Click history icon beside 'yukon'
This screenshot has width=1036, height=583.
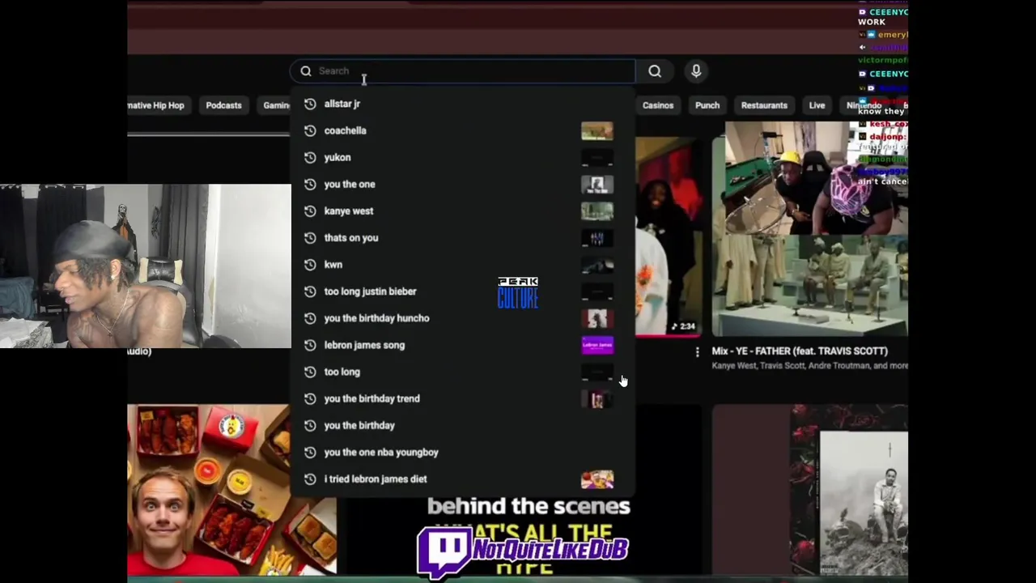coord(310,157)
